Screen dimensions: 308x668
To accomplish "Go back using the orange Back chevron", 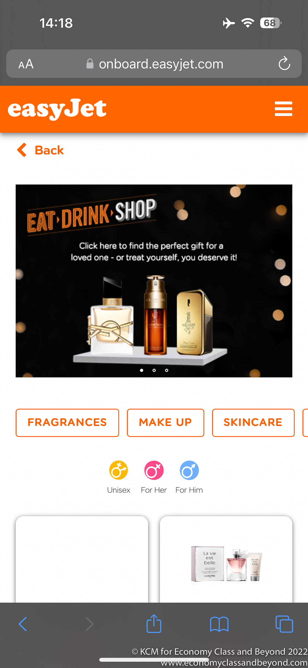I will pos(40,150).
